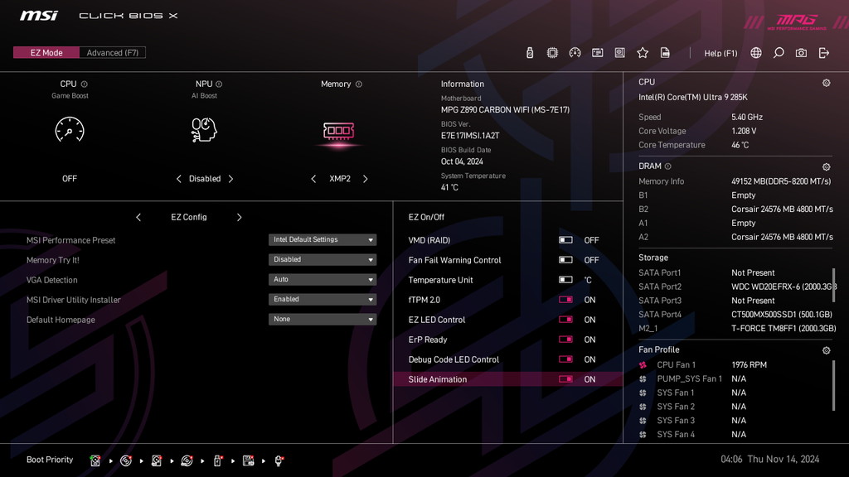Click the document file toolbar icon
The image size is (849, 477).
[665, 52]
